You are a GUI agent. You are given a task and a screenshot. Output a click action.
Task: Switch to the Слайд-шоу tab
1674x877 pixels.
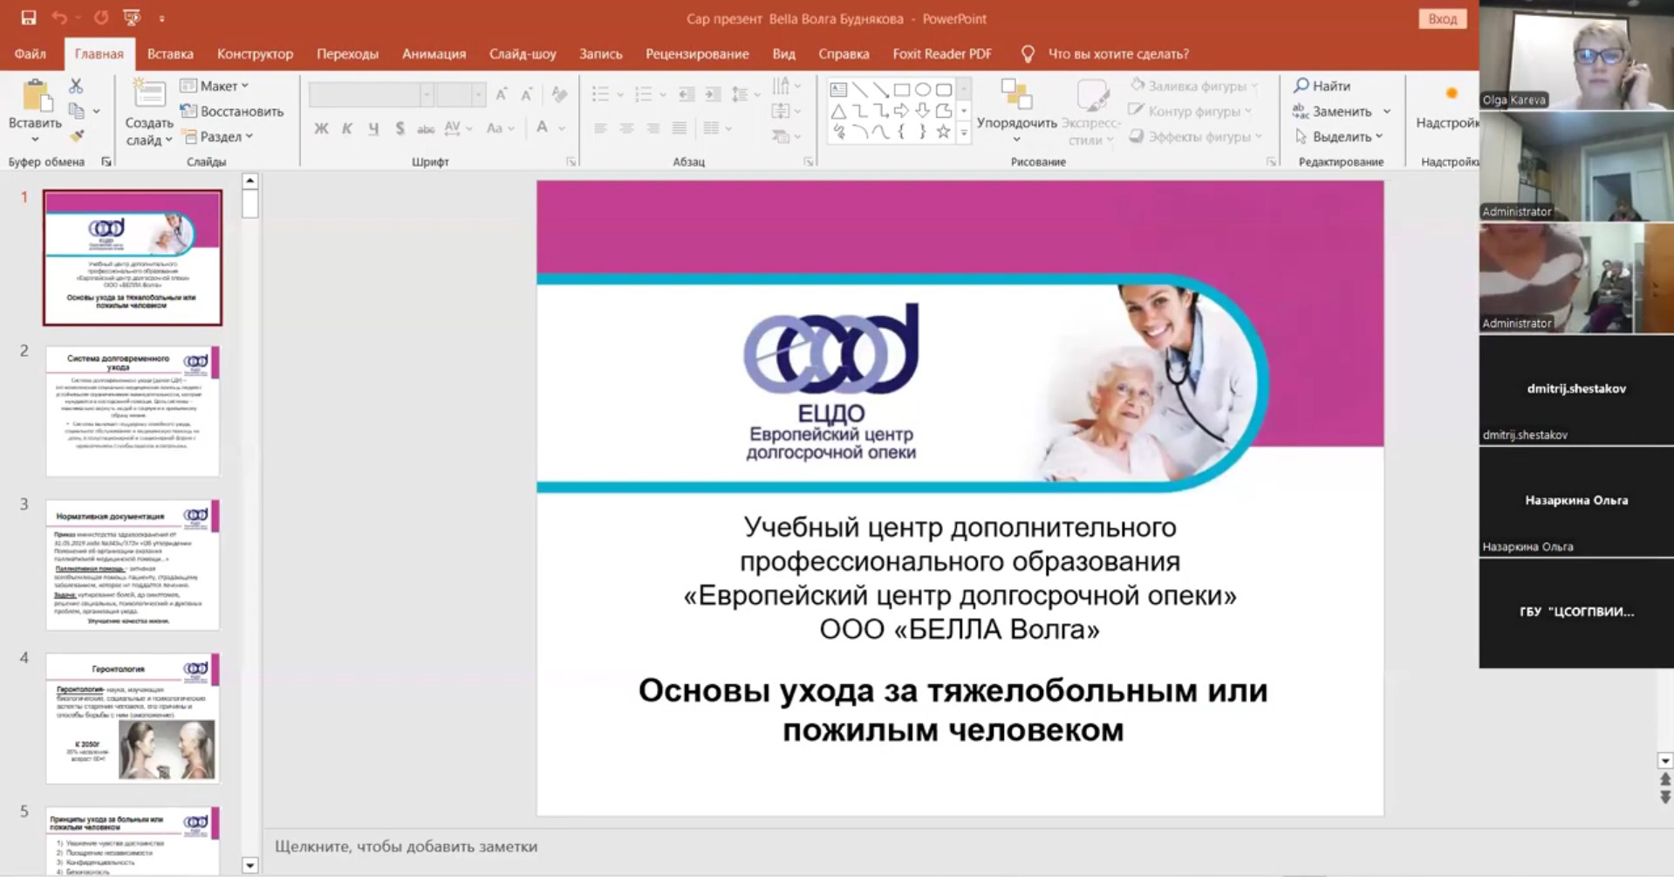pos(523,54)
